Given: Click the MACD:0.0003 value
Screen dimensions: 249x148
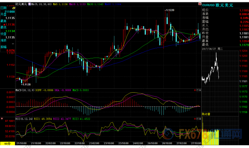Looking at the screenshot, I should click(81, 90).
